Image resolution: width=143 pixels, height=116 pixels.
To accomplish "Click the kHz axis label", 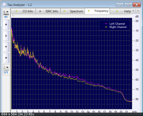I will 134,112.
